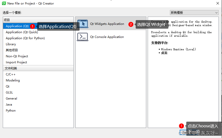Image resolution: width=222 pixels, height=138 pixels.
Task: Select Qt Console Application template label
Action: [107, 37]
